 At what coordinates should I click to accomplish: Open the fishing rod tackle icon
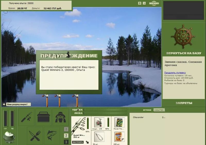pyautogui.click(x=27, y=117)
